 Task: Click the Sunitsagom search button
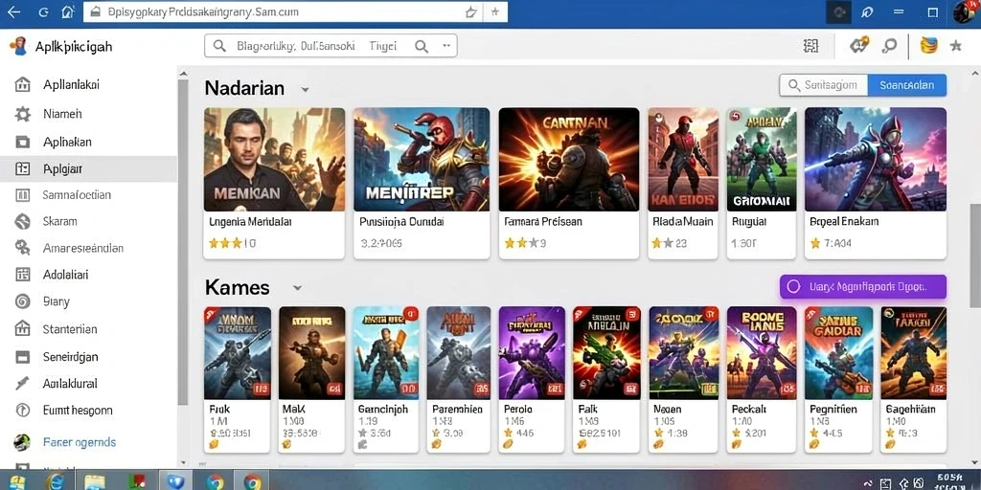(823, 85)
